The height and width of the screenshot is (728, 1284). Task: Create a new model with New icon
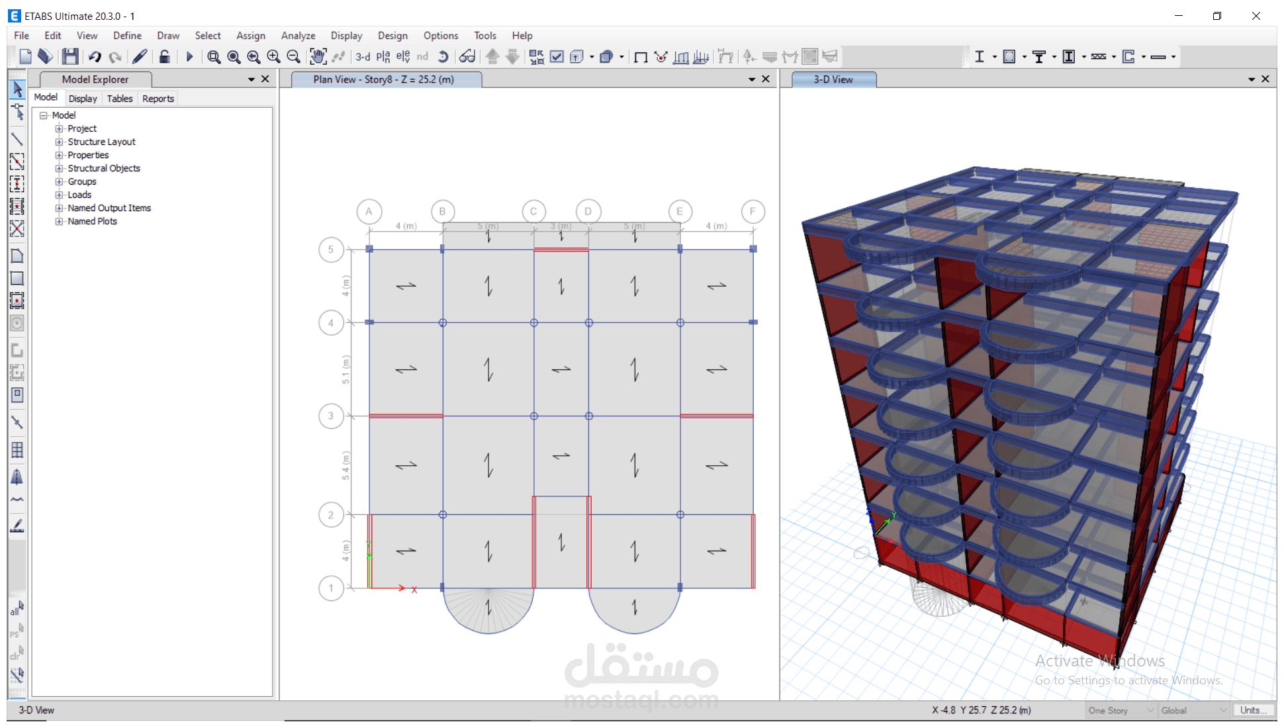[x=25, y=57]
